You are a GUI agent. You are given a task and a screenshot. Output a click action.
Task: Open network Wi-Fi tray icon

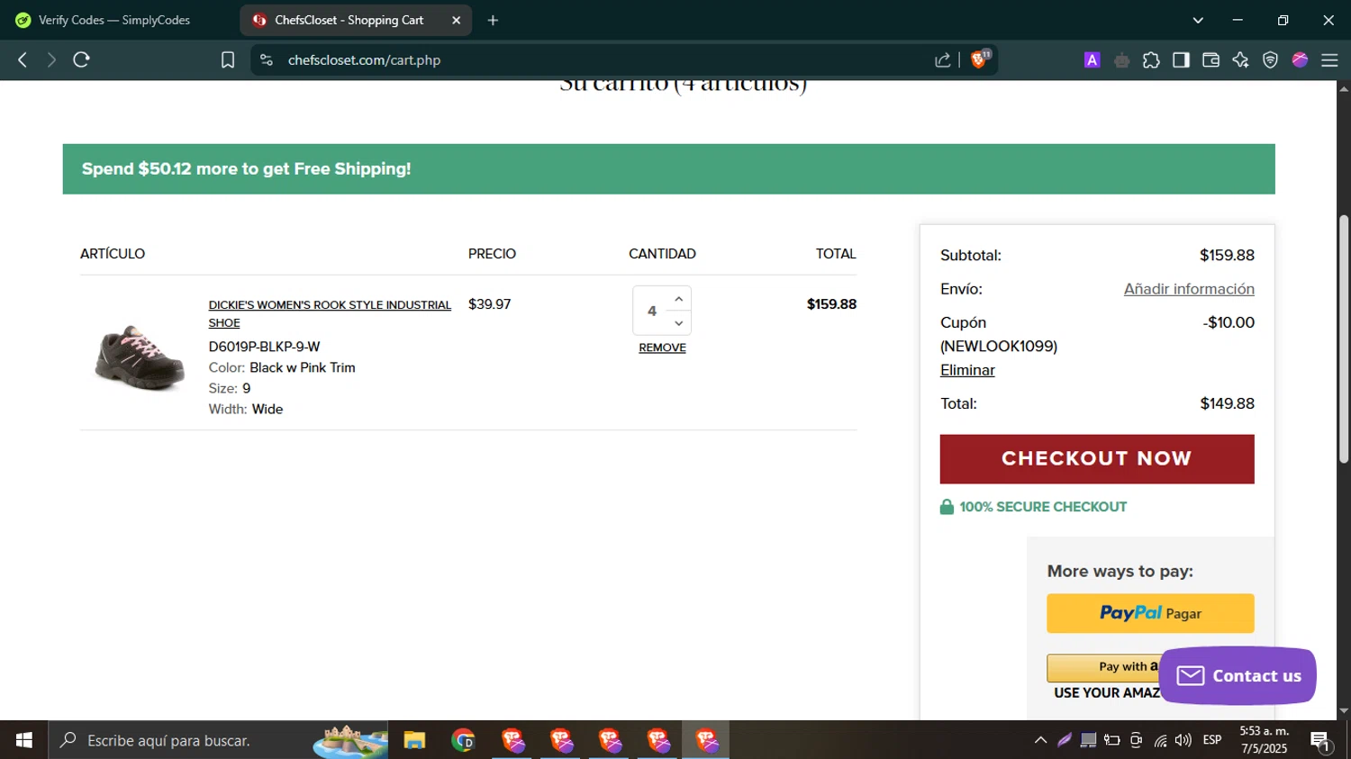[x=1160, y=740]
